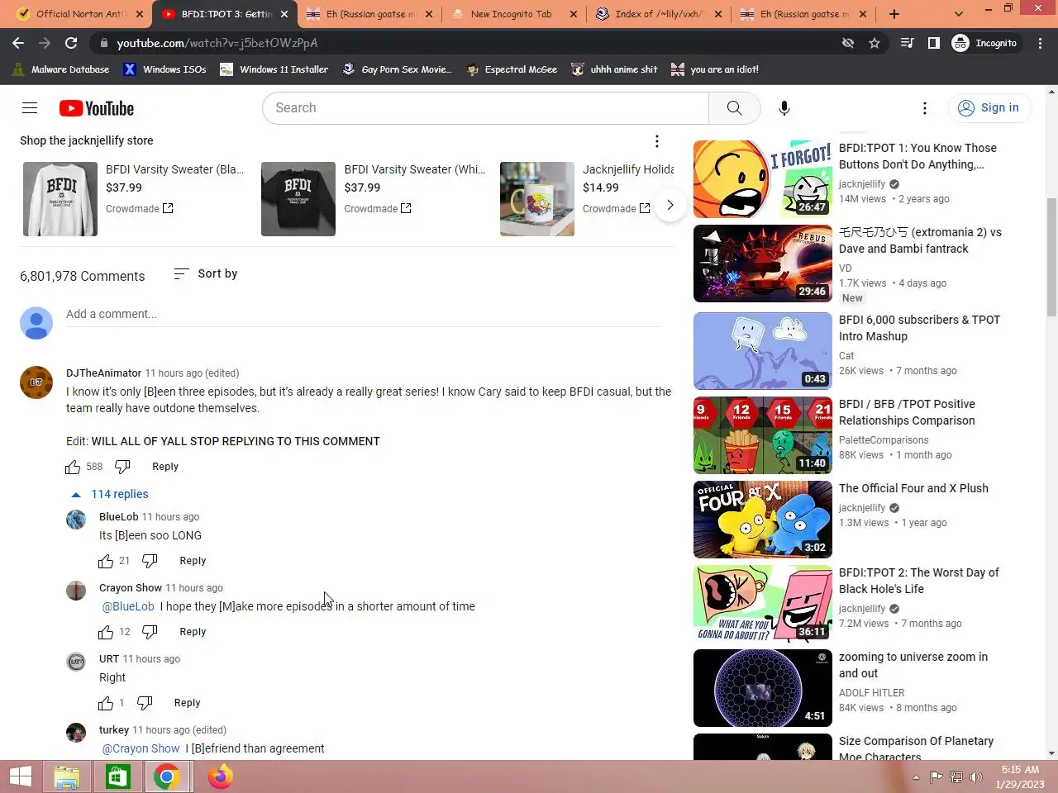1058x793 pixels.
Task: Reply to URT's comment
Action: pyautogui.click(x=187, y=703)
